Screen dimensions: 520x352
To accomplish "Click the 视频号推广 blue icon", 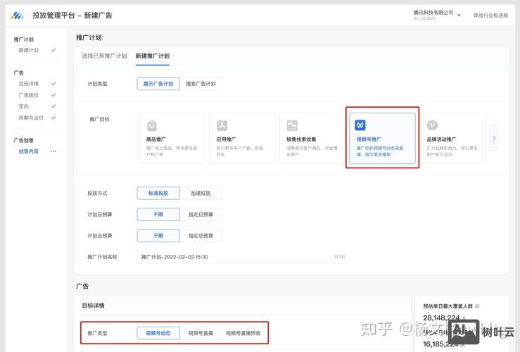I will point(360,125).
